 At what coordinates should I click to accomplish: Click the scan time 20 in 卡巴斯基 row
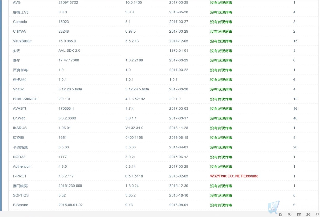tap(295, 147)
